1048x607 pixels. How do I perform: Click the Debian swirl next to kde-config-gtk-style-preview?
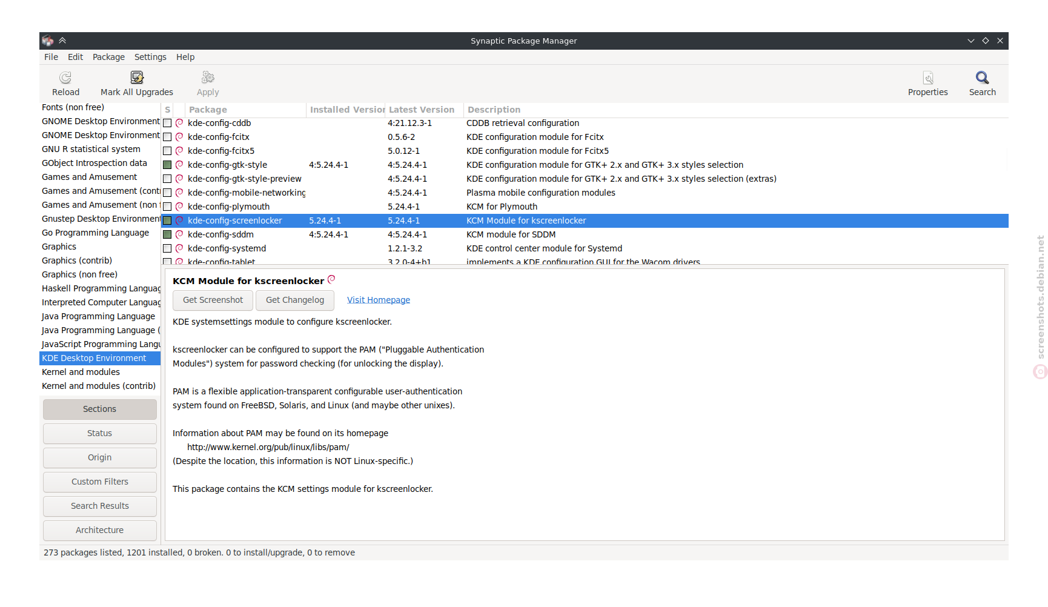tap(179, 179)
